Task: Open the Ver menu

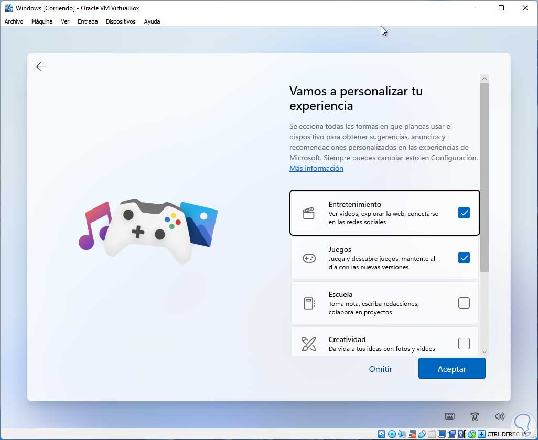Action: click(65, 21)
